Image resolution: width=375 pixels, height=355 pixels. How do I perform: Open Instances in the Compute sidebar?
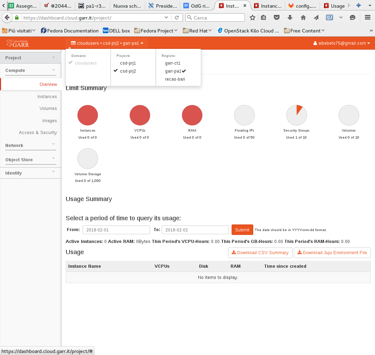47,97
